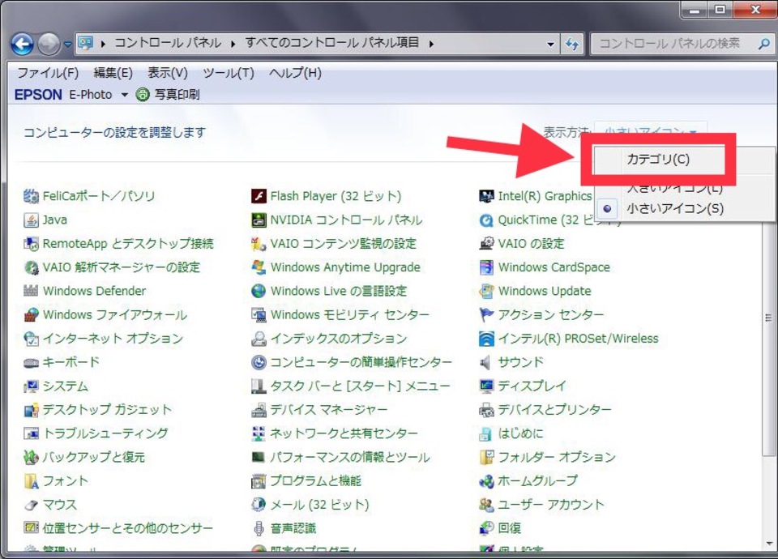Open the マウス mouse icon
The height and width of the screenshot is (559, 778).
point(31,505)
